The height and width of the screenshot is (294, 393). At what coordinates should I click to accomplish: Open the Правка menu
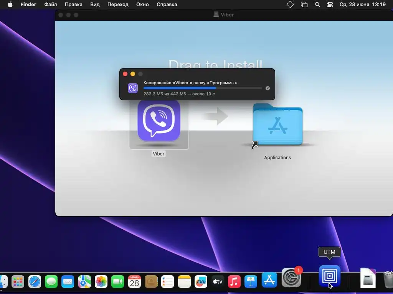(73, 5)
